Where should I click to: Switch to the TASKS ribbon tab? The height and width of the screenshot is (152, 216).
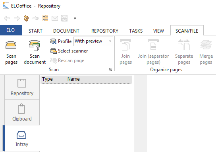click(136, 31)
